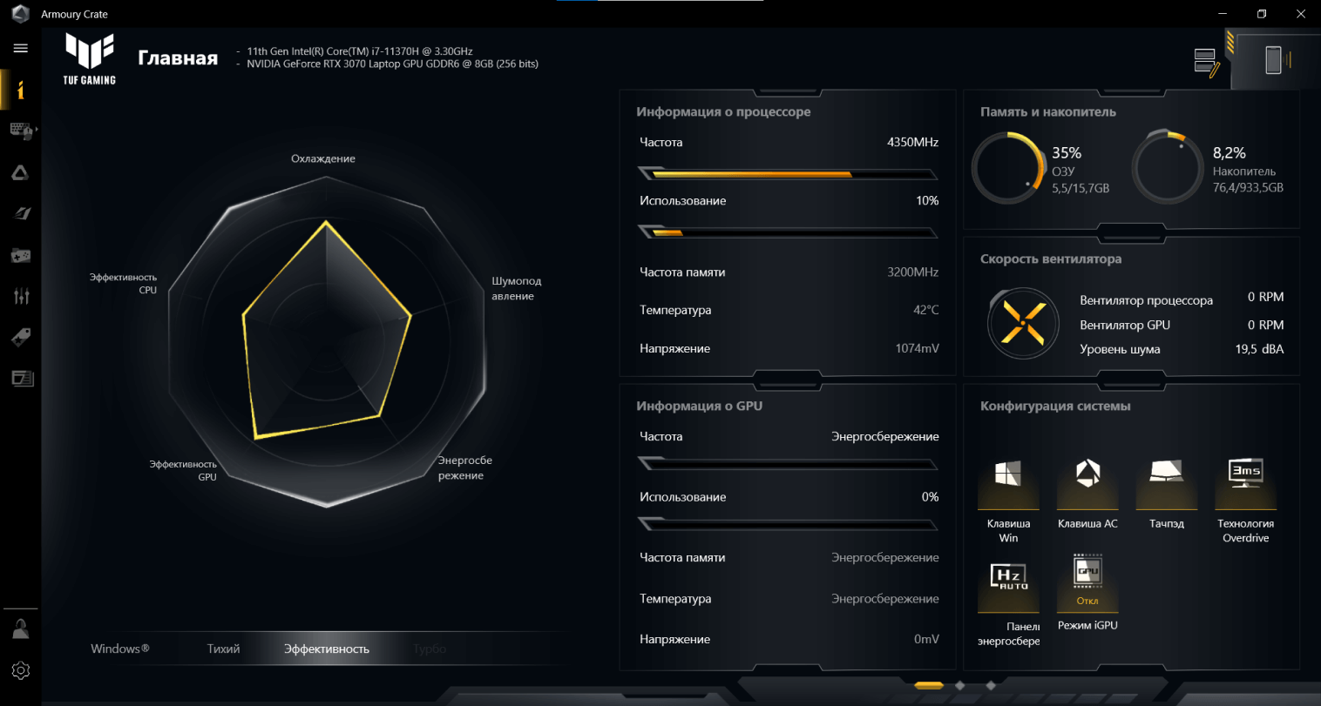Open the user account icon in the sidebar

pos(20,629)
